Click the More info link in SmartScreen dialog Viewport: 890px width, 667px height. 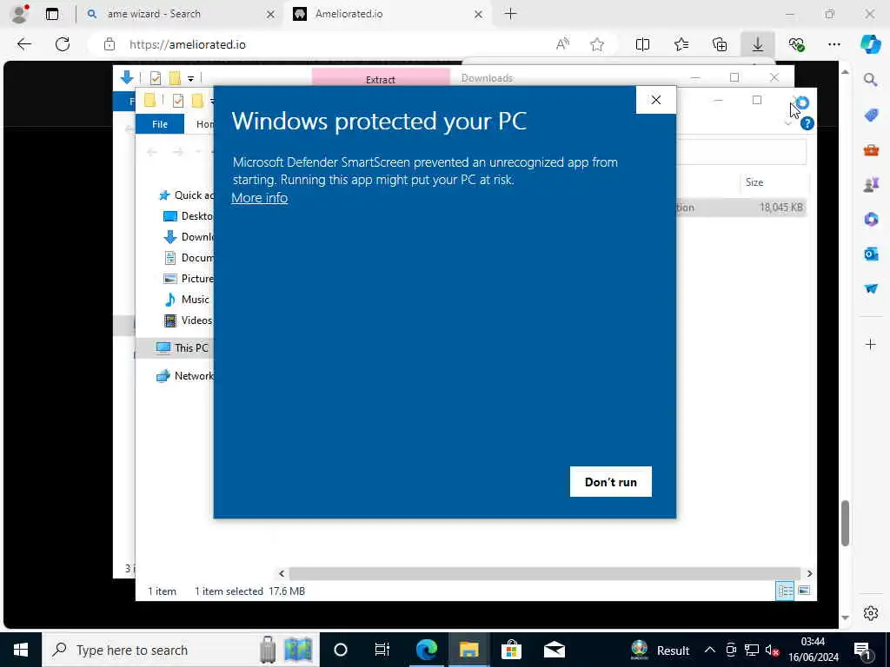tap(259, 198)
